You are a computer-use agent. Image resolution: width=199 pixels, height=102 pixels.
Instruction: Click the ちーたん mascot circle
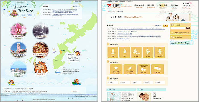pyautogui.click(x=40, y=69)
